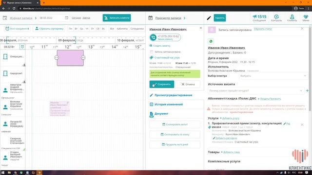Click the WhatsApp green icon
The height and width of the screenshot is (175, 312).
point(211,41)
